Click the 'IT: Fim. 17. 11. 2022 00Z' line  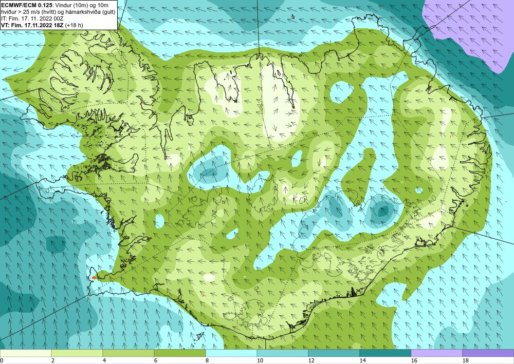point(32,18)
